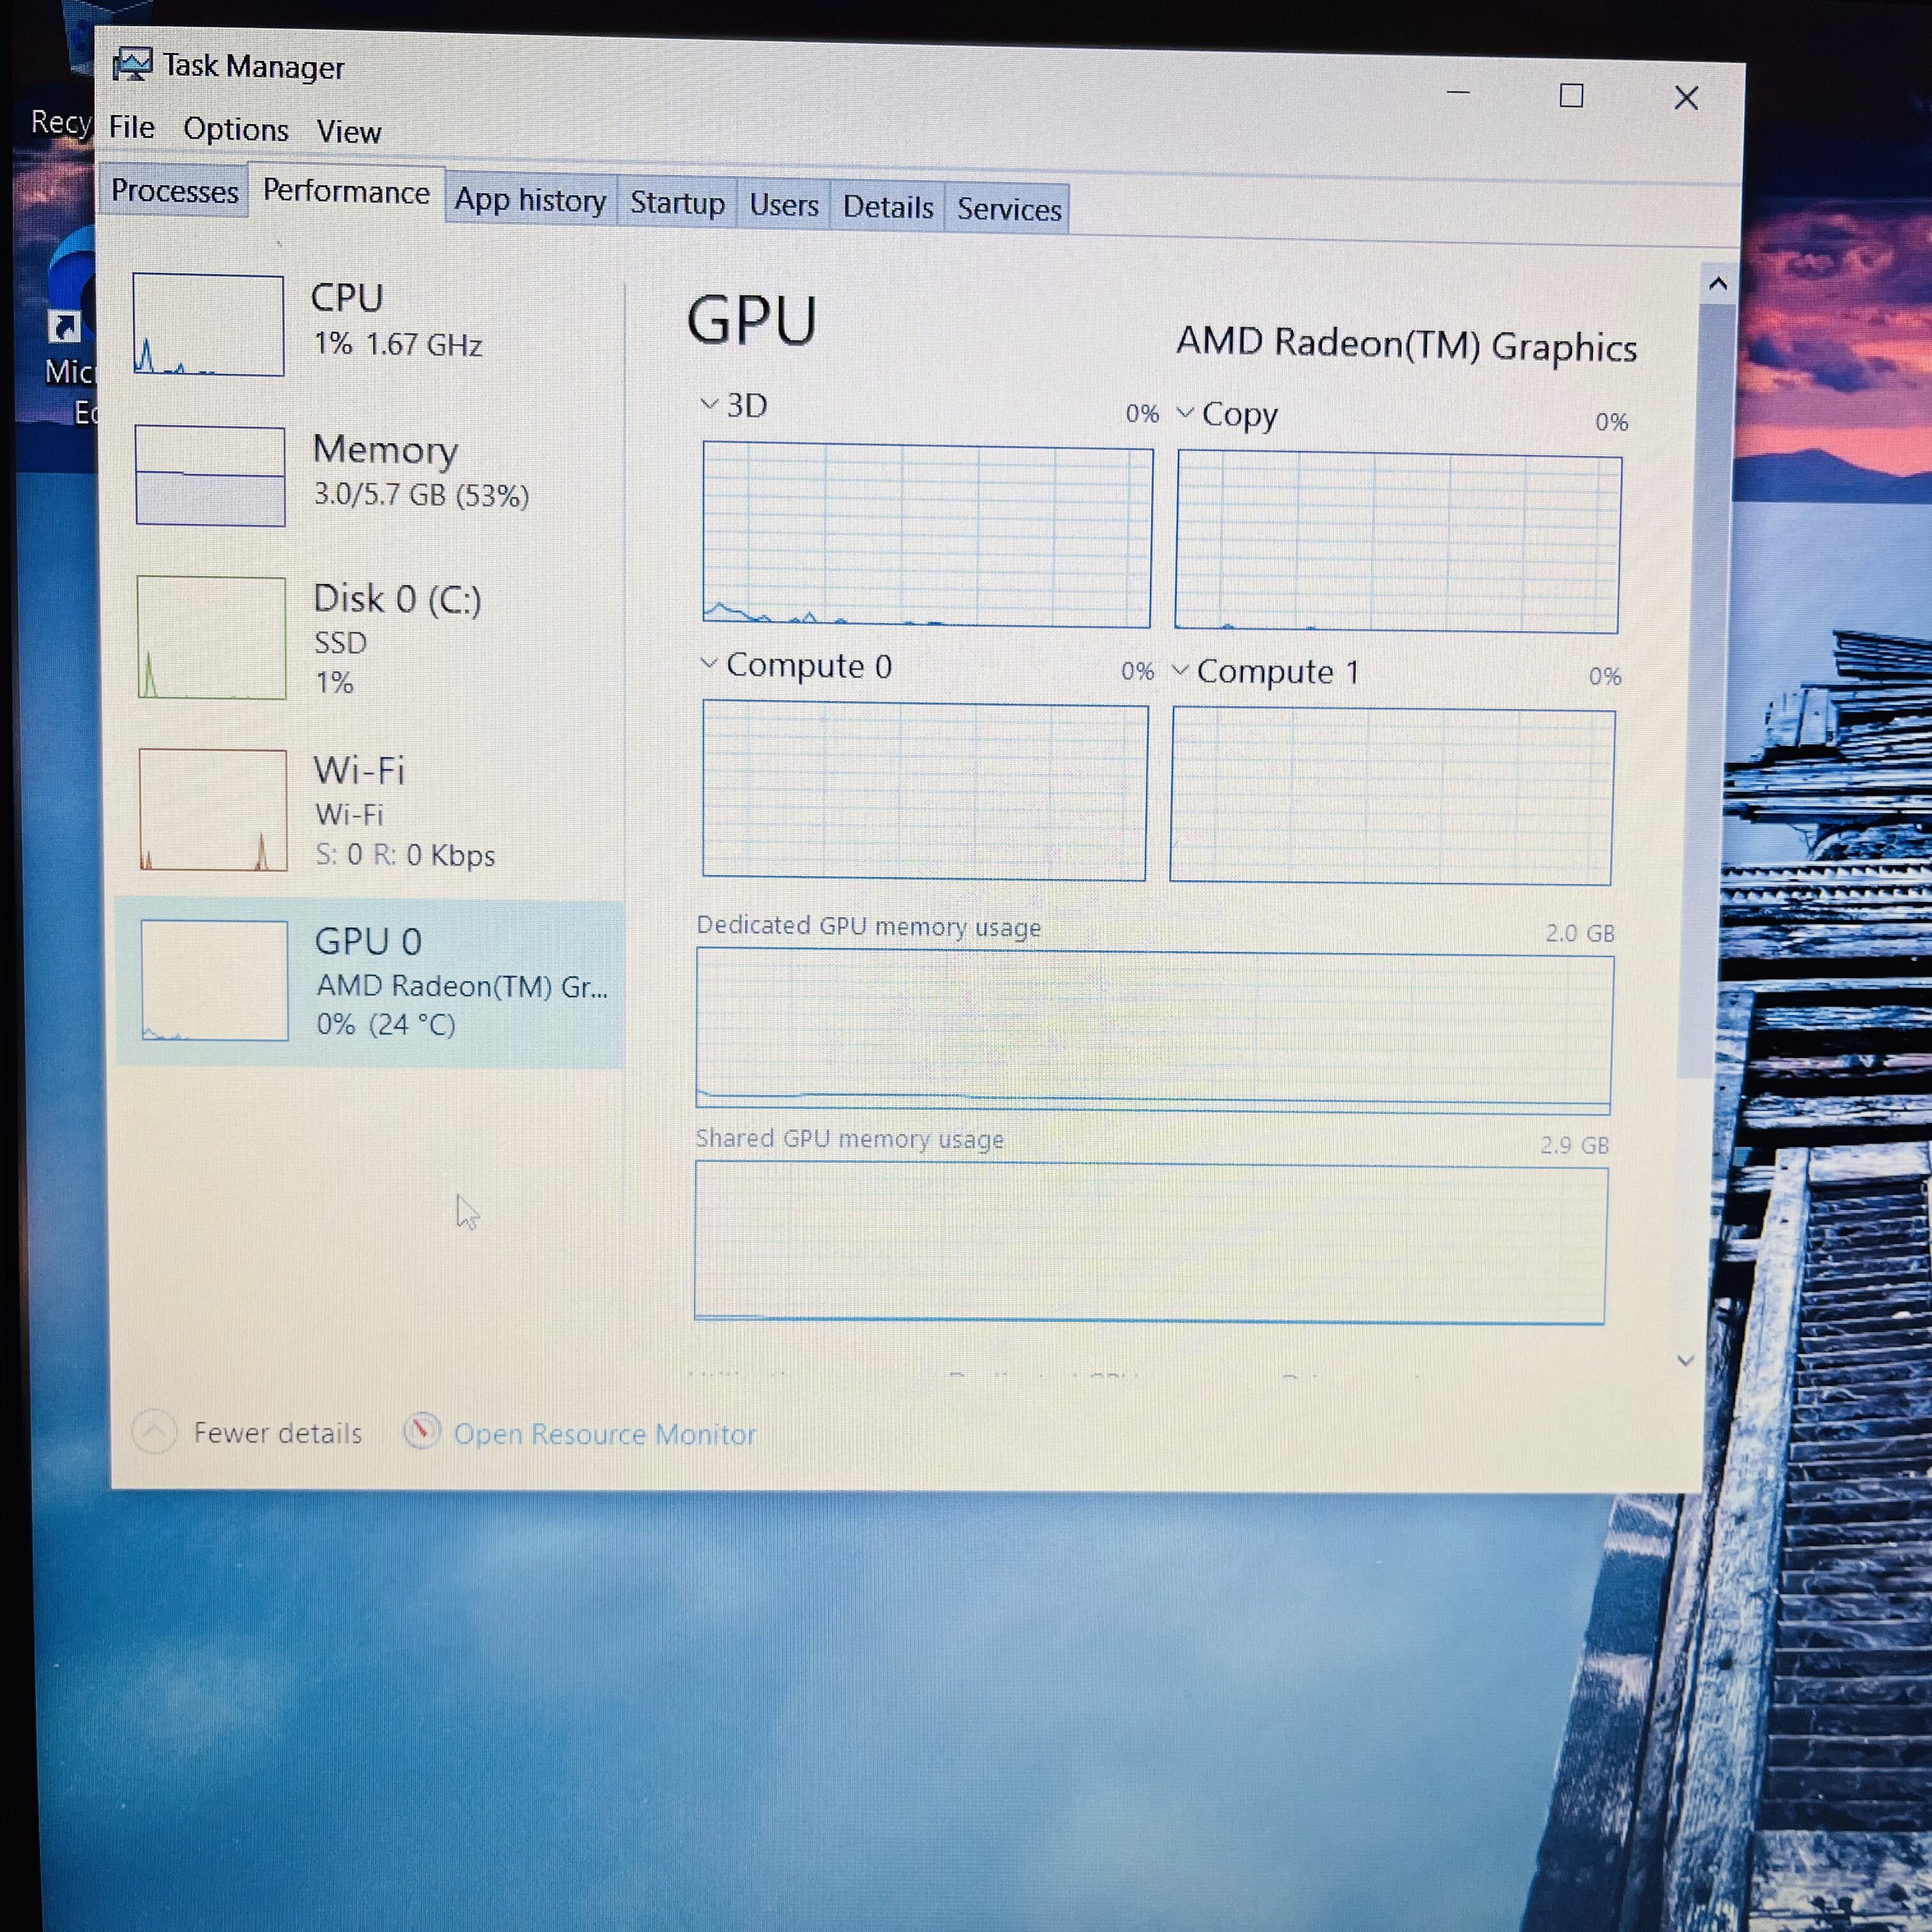
Task: Open the File menu
Action: 131,127
